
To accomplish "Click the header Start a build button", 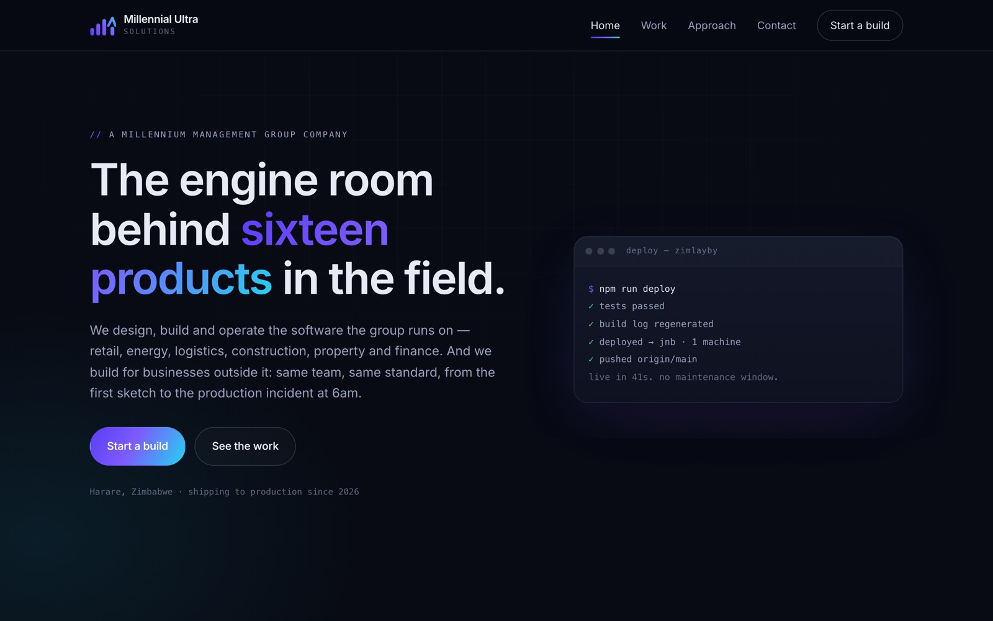I will (x=860, y=25).
